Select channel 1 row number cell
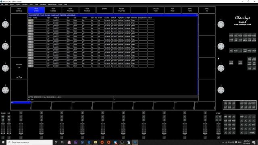Viewport: 258px width, 145px height. click(31, 21)
